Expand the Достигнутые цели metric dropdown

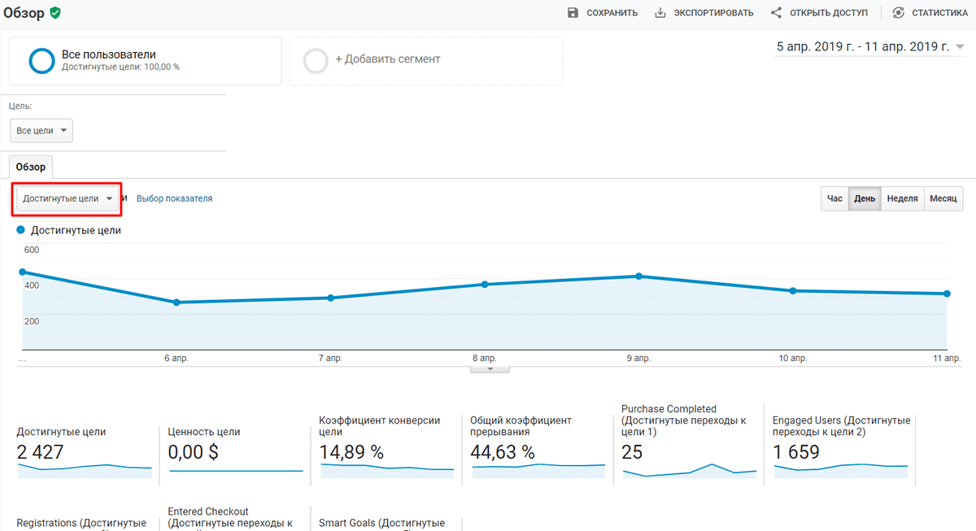[68, 198]
